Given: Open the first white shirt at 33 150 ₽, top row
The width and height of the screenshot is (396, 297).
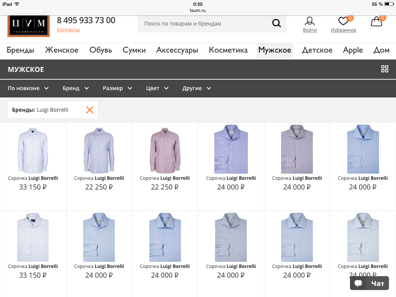Looking at the screenshot, I should 33,150.
